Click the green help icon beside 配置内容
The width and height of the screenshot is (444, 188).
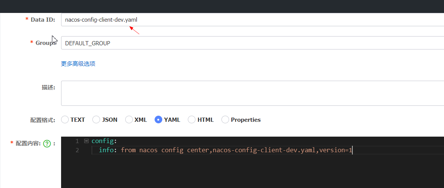click(47, 144)
